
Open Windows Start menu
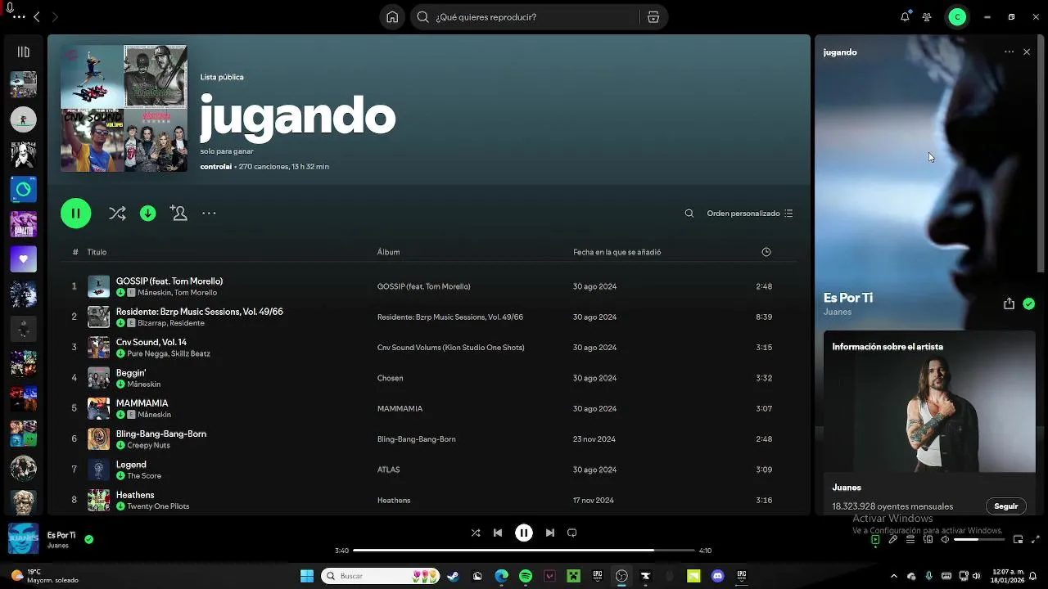point(307,576)
